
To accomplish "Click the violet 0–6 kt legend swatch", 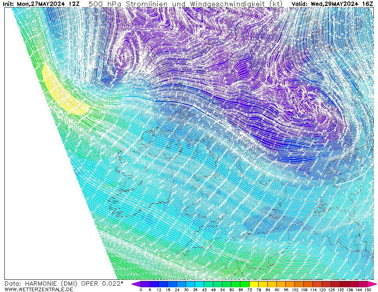I will [x=145, y=284].
